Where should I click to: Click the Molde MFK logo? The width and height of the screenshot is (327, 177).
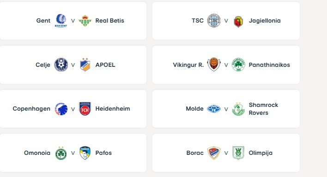point(214,109)
